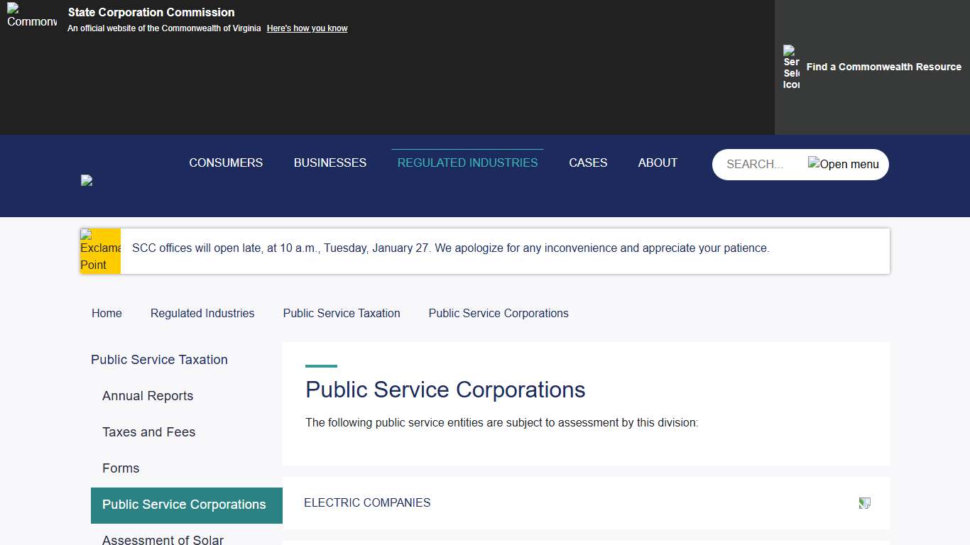Image resolution: width=970 pixels, height=545 pixels.
Task: Toggle the Regulated Industries active tab highlight
Action: point(467,163)
